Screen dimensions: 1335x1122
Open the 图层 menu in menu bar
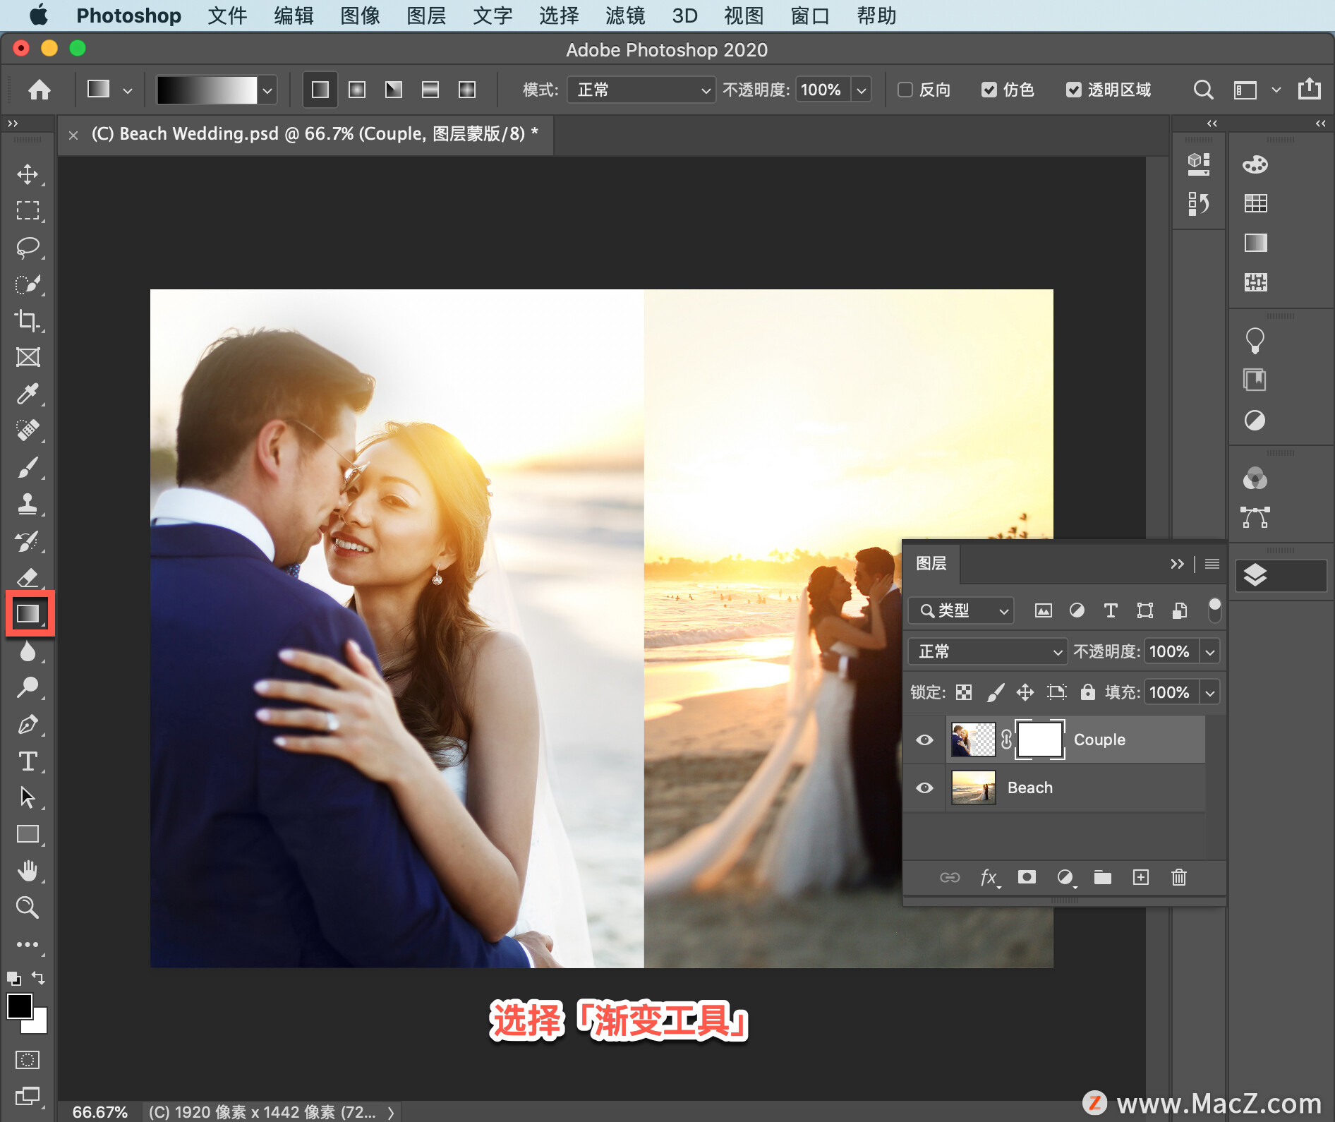click(x=426, y=16)
